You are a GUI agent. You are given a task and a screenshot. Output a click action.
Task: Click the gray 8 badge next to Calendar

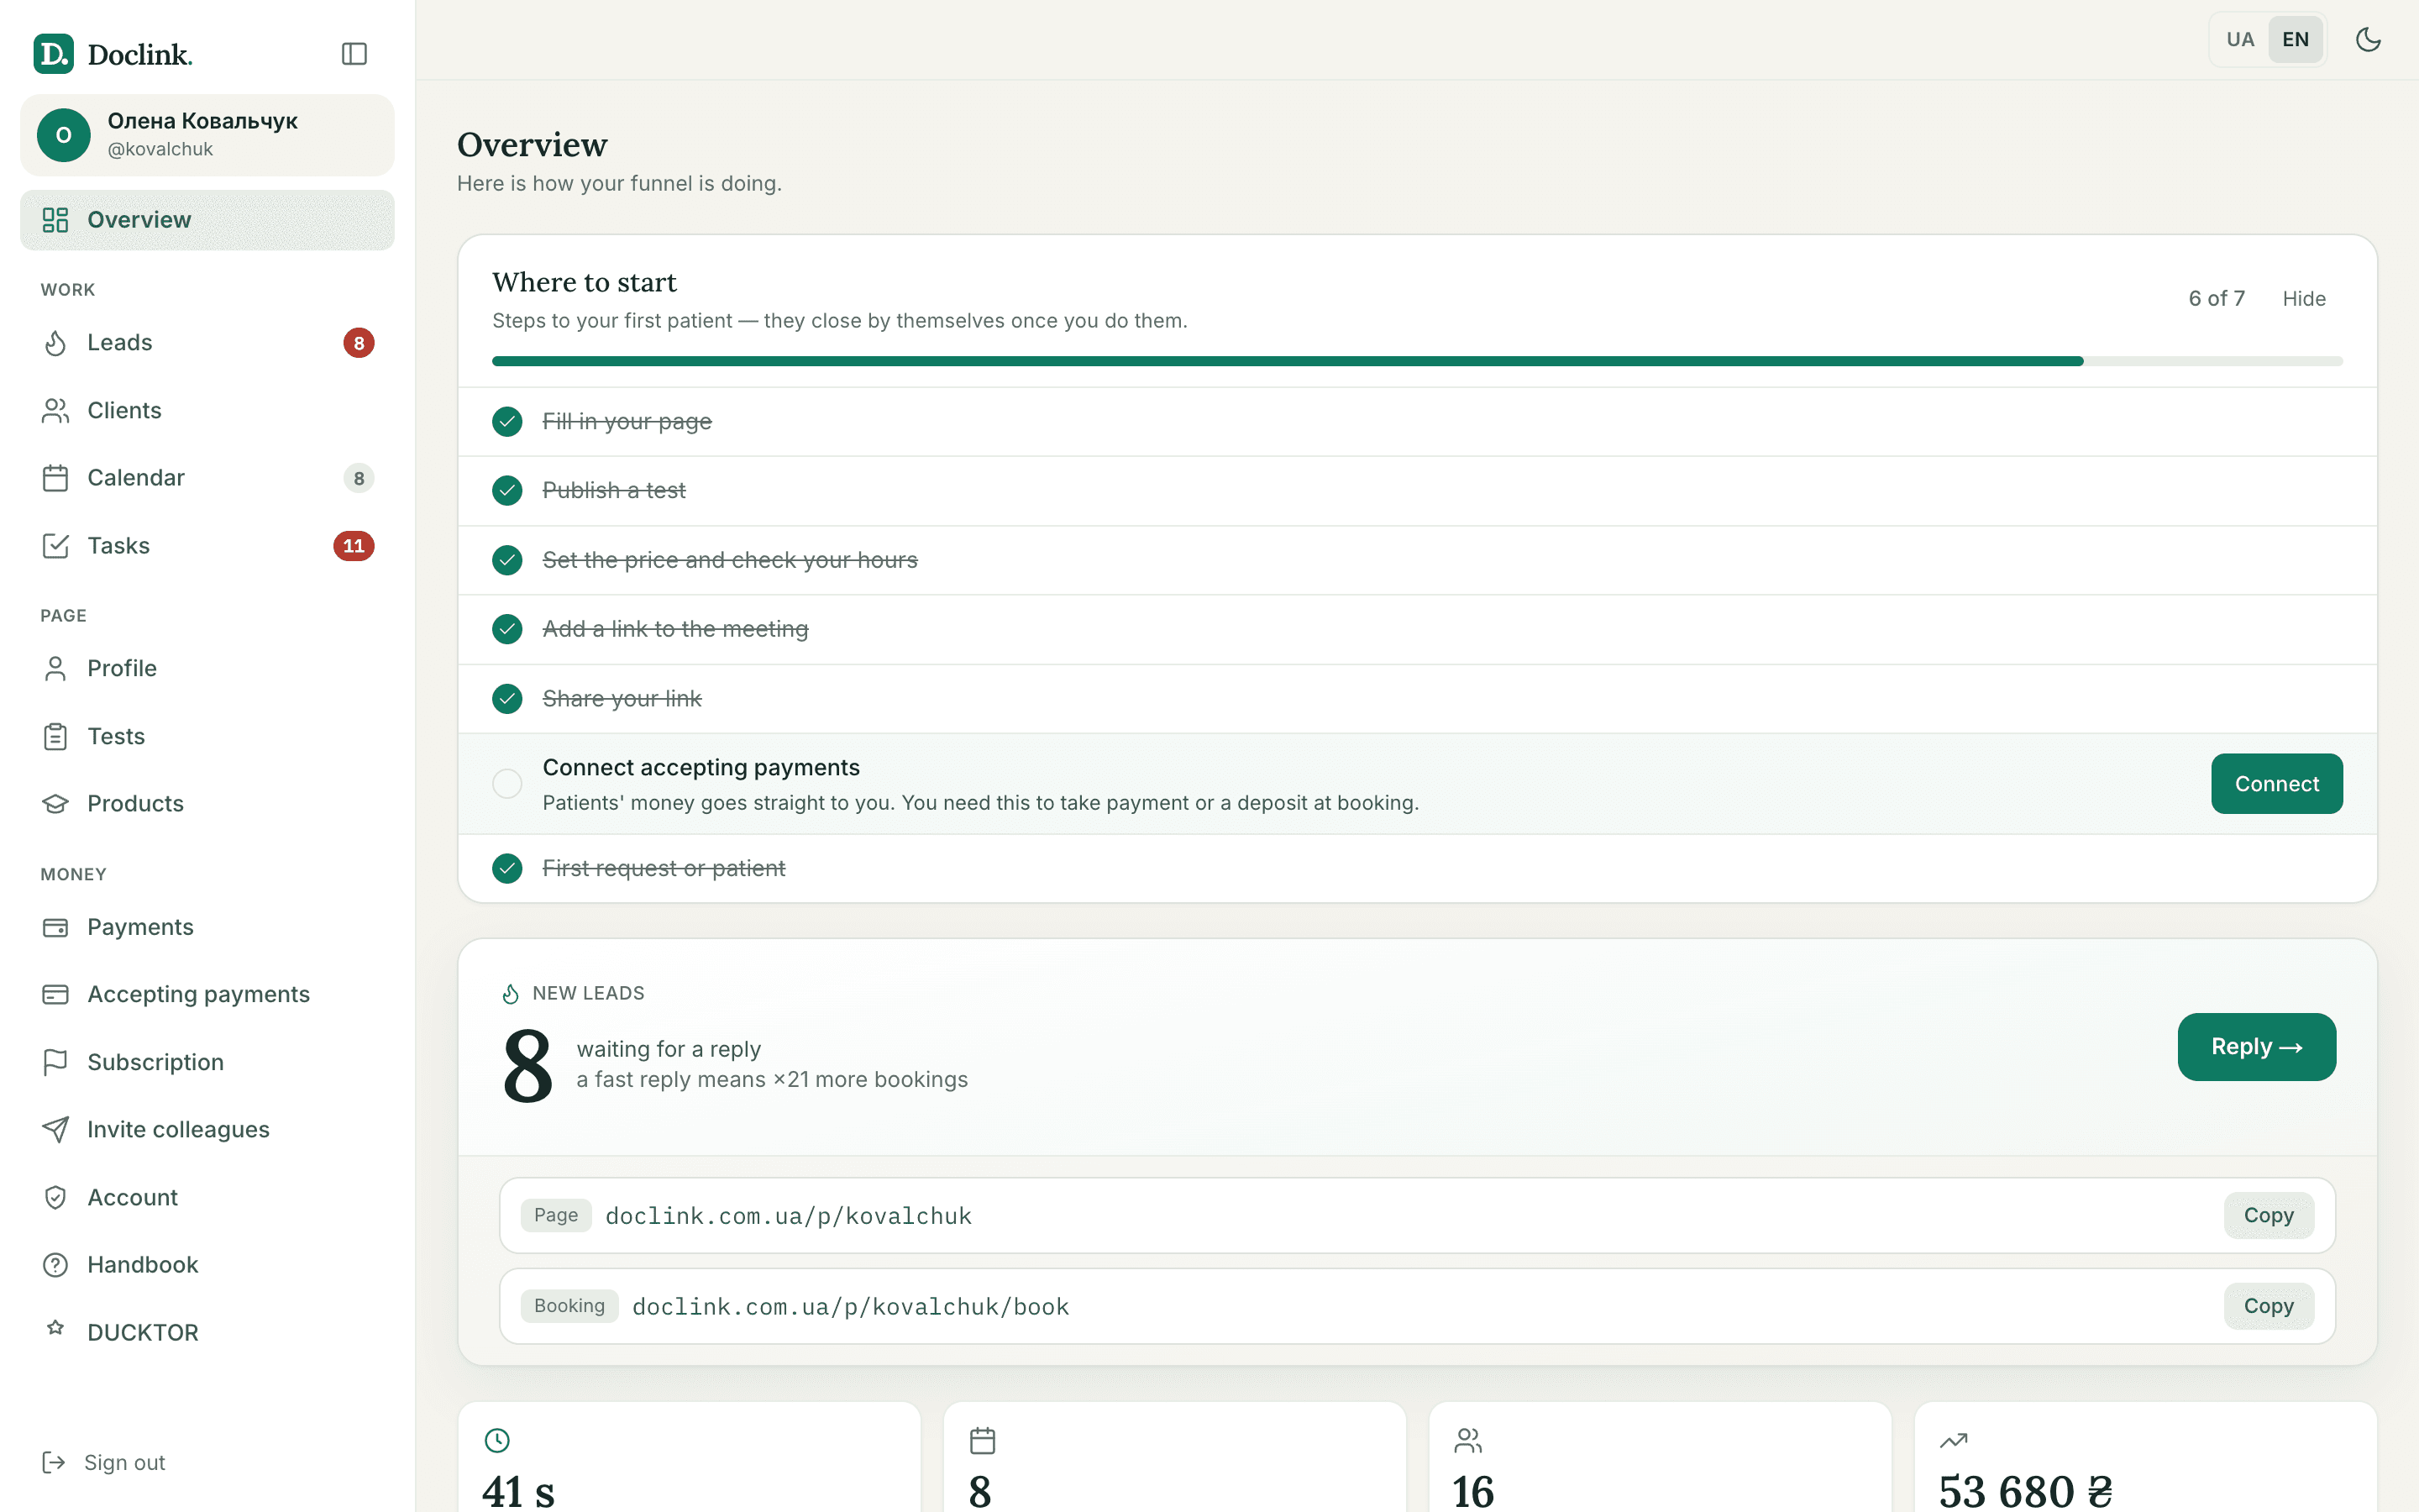359,478
